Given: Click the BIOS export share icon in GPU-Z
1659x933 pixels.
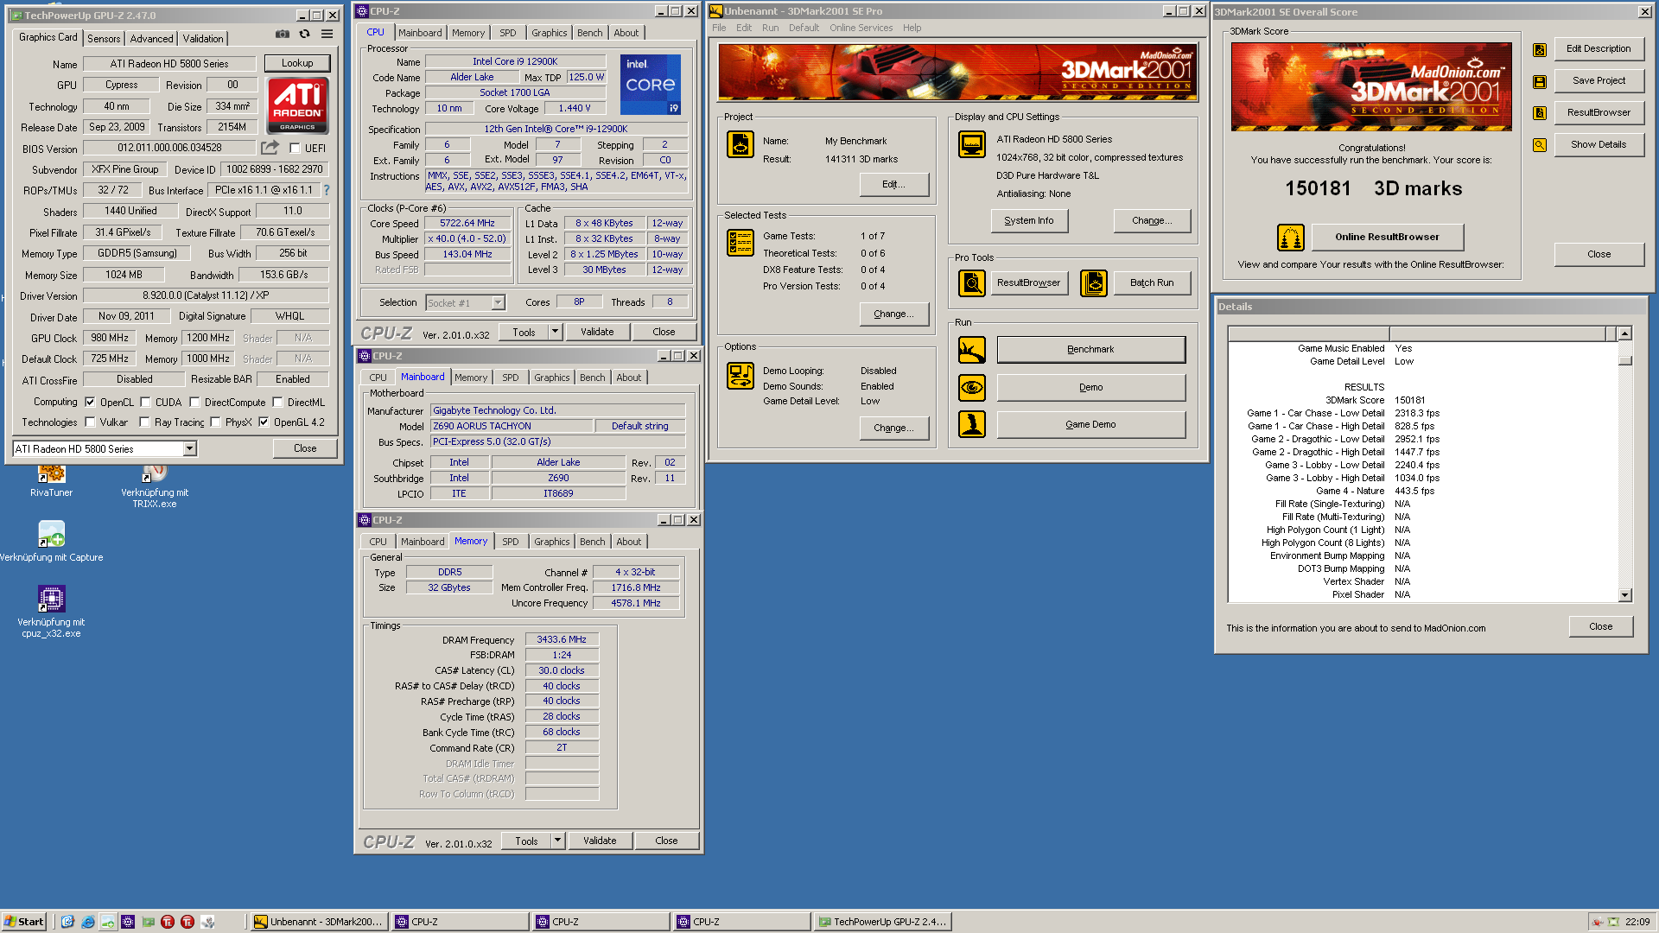Looking at the screenshot, I should tap(270, 148).
